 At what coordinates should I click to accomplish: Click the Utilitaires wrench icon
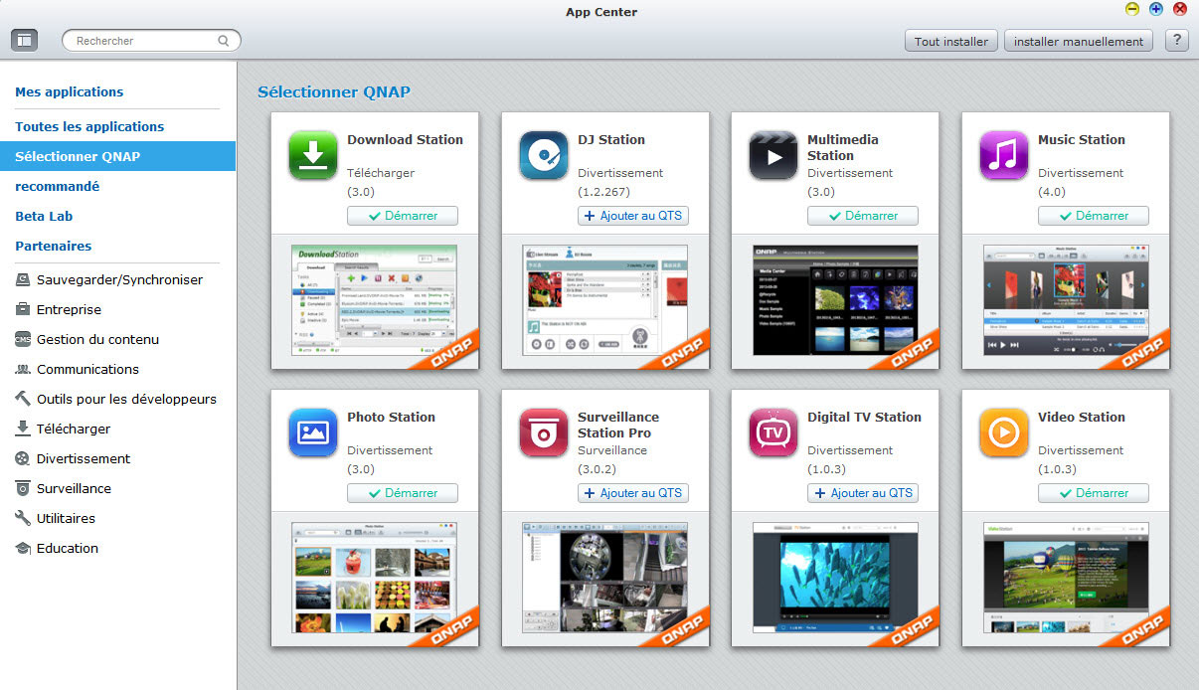[x=23, y=519]
